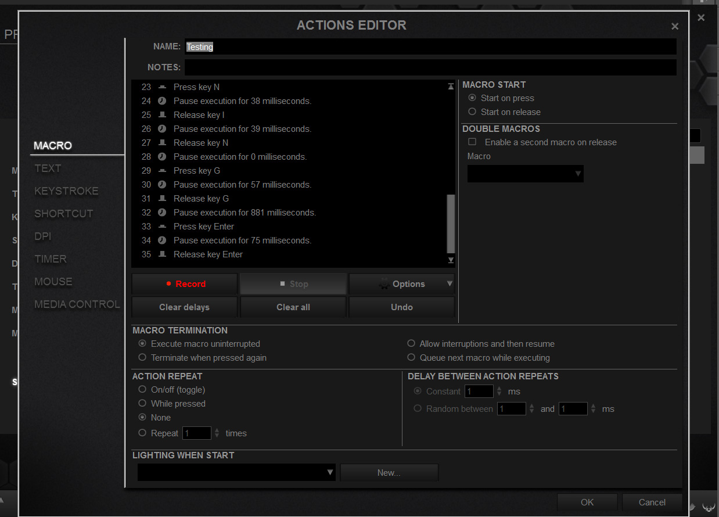Select Start on release option

click(472, 112)
